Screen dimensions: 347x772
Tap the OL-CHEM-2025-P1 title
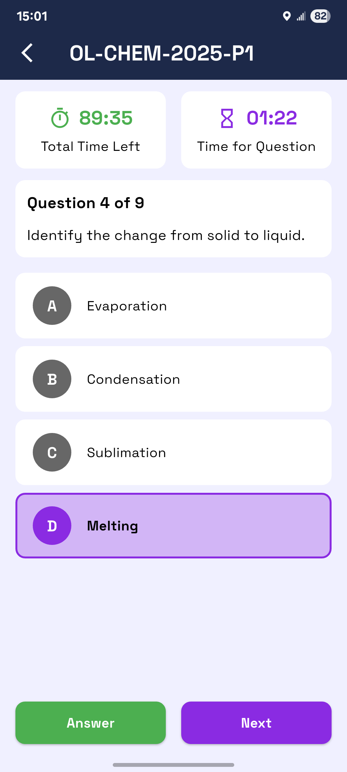point(162,53)
